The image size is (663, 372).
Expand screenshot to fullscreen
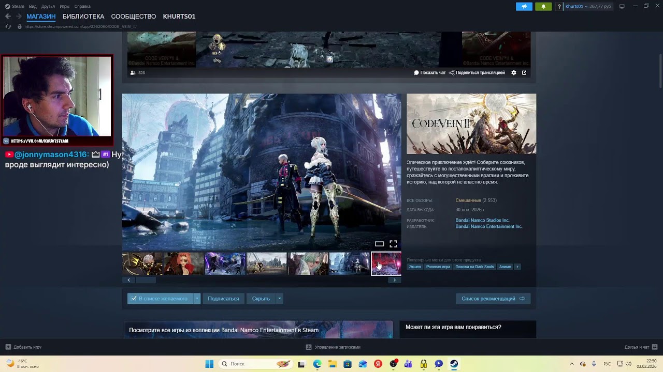click(393, 244)
